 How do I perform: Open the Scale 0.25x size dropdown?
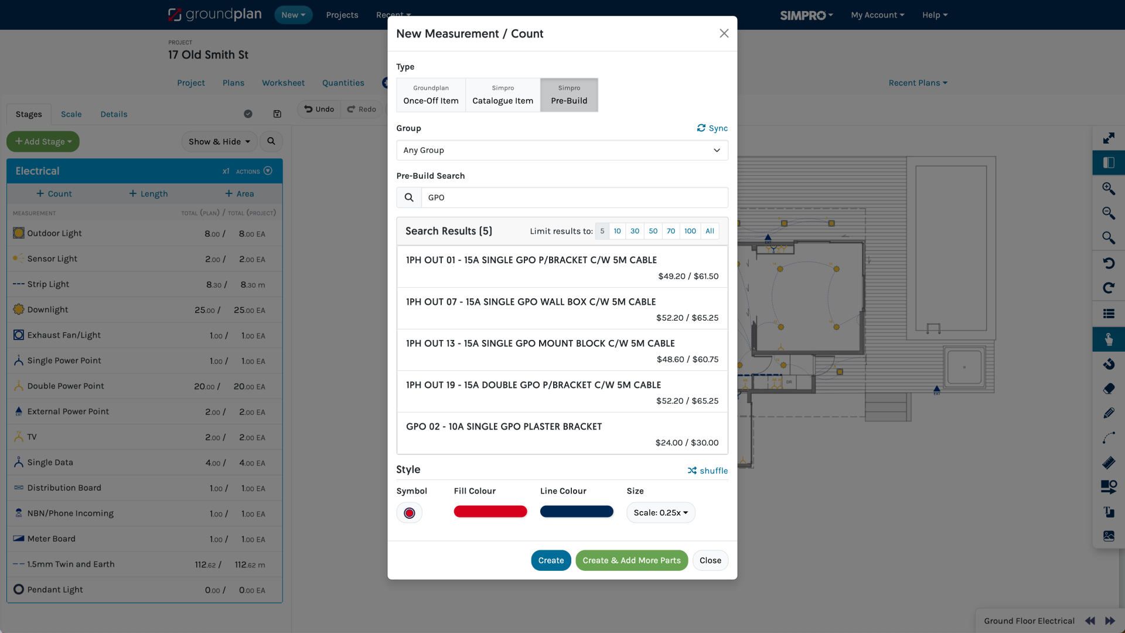pyautogui.click(x=660, y=513)
